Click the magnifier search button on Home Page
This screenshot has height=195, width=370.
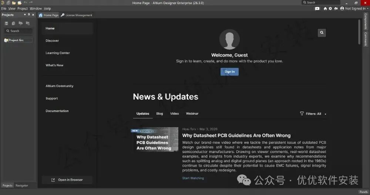pyautogui.click(x=322, y=33)
